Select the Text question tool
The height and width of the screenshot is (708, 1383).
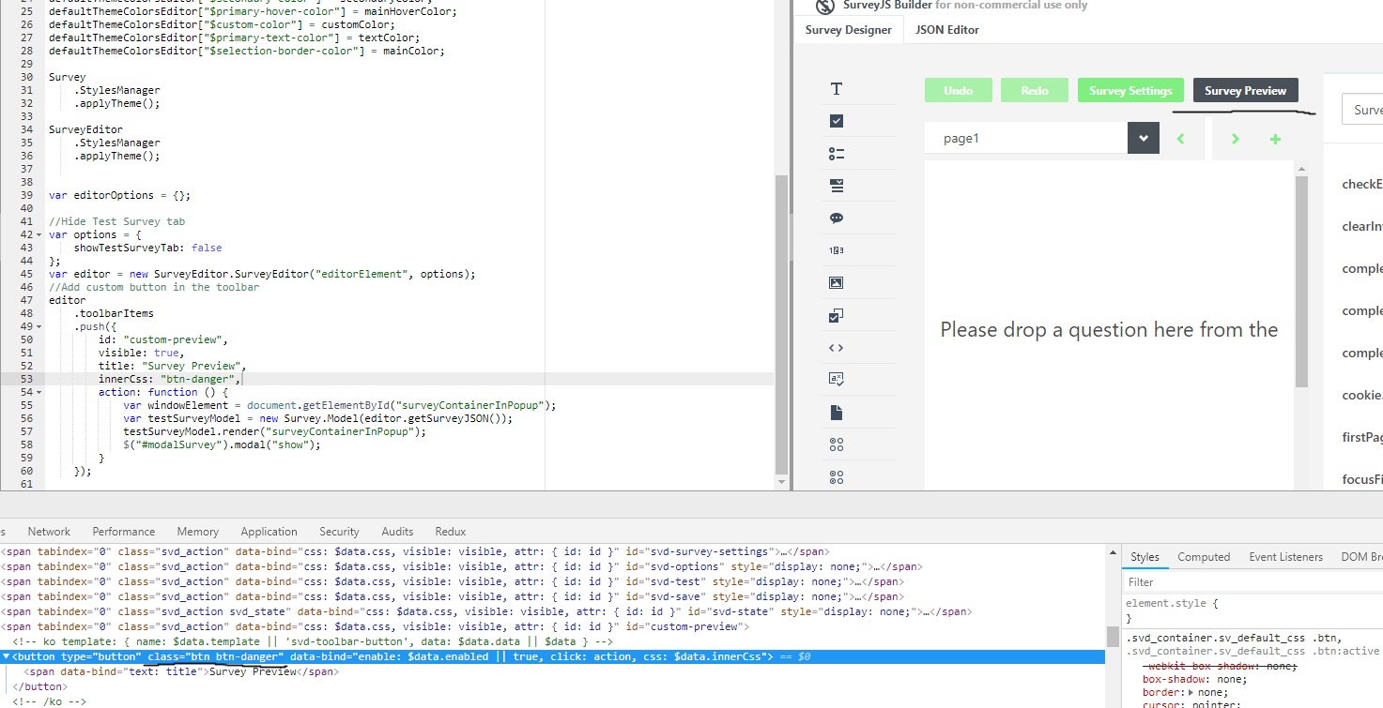pos(836,88)
